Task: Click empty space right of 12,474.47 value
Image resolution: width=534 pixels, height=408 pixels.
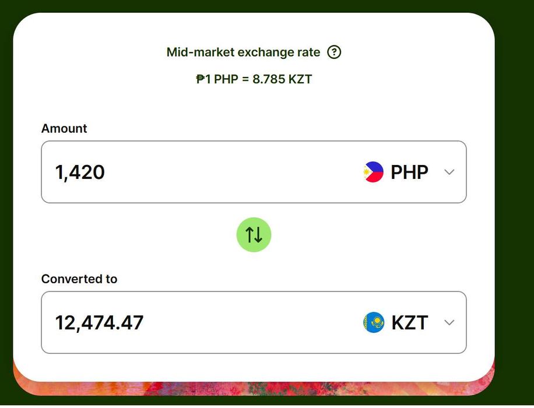Action: click(x=251, y=322)
